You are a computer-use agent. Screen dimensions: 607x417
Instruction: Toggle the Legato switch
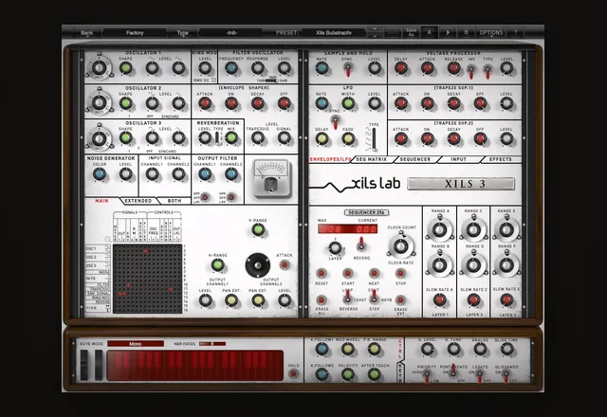pyautogui.click(x=480, y=375)
